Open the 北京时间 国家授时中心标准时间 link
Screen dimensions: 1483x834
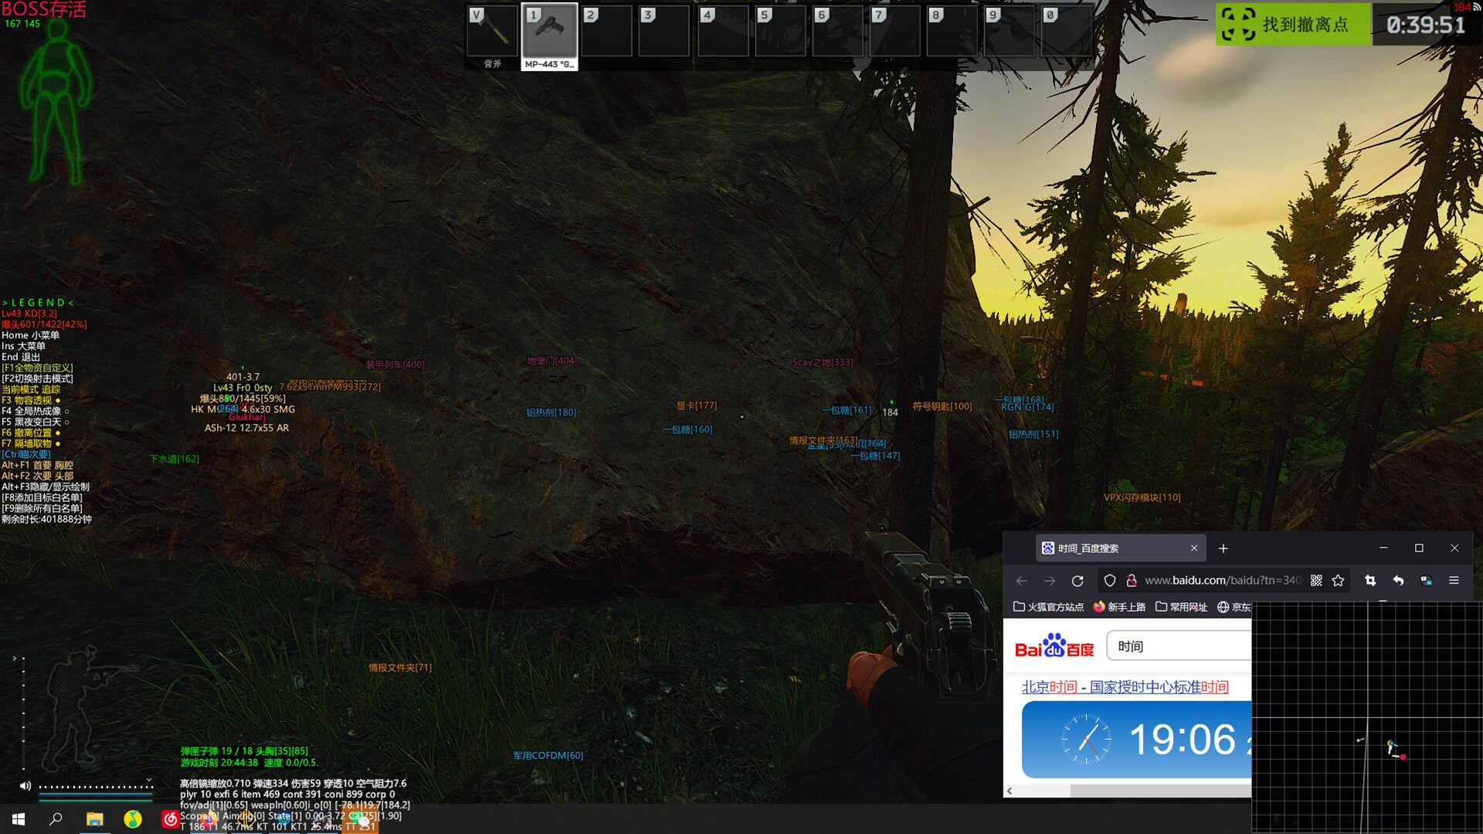click(1125, 687)
